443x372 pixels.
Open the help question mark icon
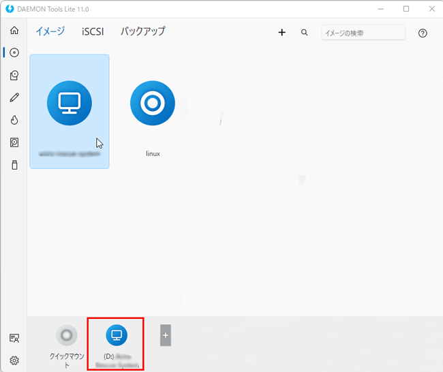click(423, 33)
